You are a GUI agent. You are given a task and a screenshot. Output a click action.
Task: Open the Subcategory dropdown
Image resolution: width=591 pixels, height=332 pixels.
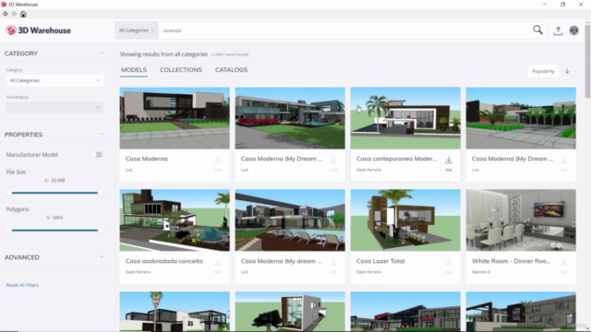click(x=54, y=107)
